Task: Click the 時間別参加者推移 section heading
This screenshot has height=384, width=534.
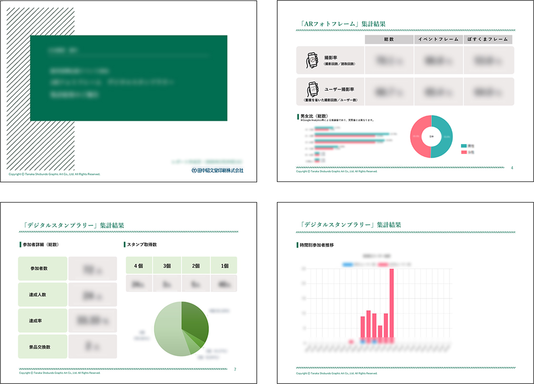Action: [x=317, y=244]
